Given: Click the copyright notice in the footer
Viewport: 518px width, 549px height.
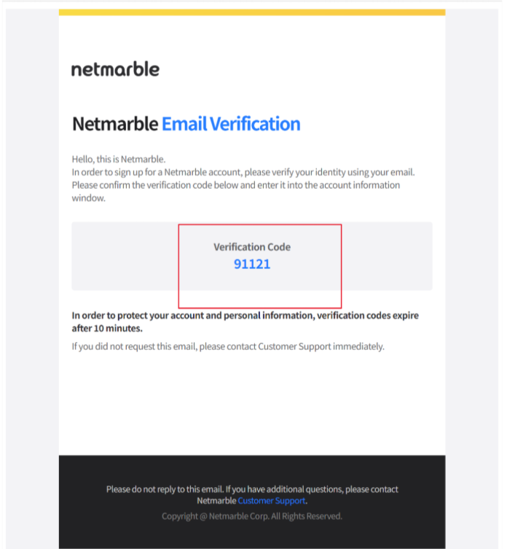Looking at the screenshot, I should (x=252, y=516).
